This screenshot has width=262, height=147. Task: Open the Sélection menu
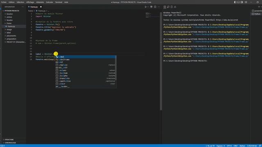[x=20, y=2]
